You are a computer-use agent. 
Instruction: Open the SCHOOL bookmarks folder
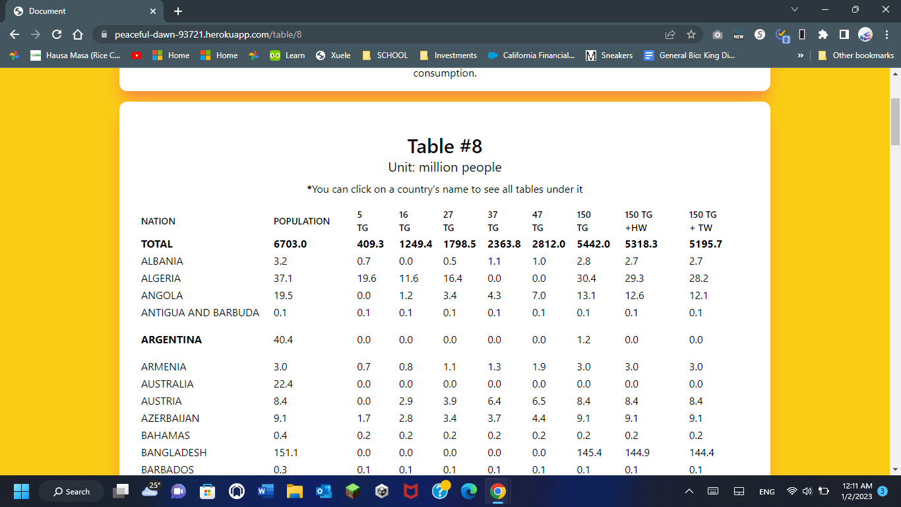(x=385, y=55)
